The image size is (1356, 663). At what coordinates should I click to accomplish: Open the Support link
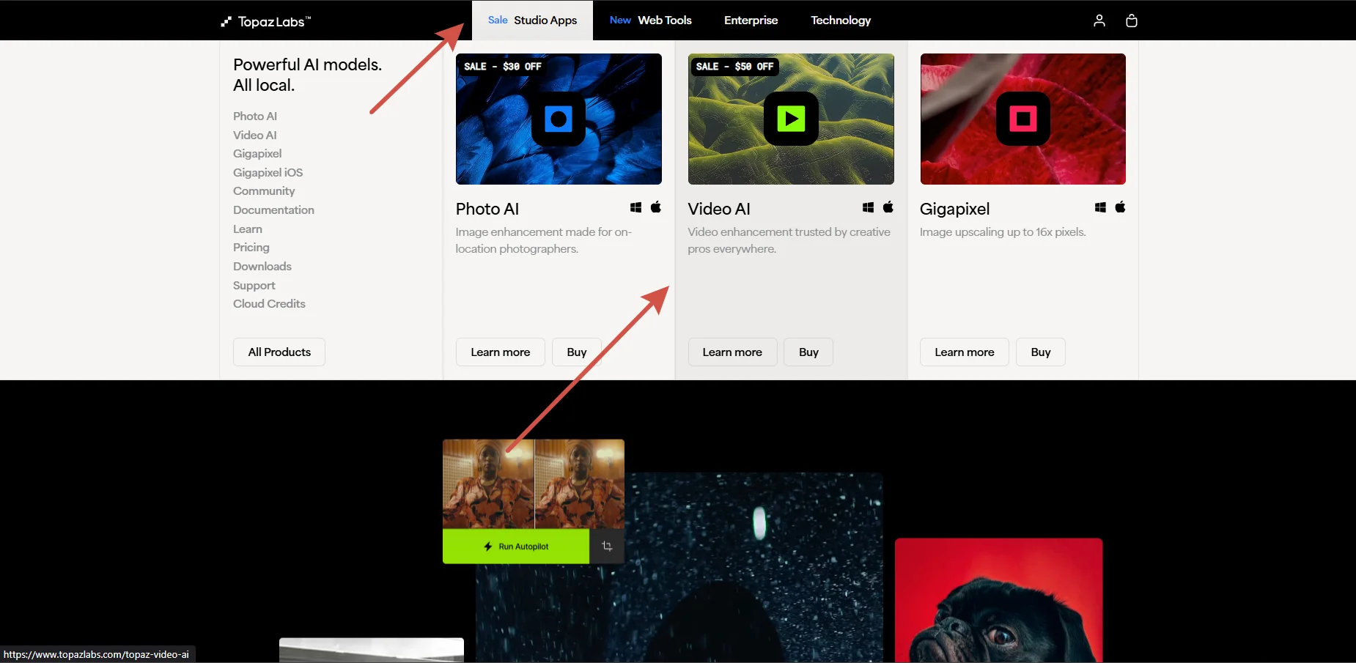[254, 286]
